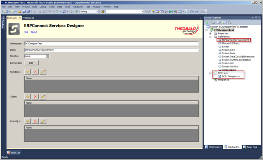Click View Class Diagram icon in Solution Explorer

(x=229, y=22)
